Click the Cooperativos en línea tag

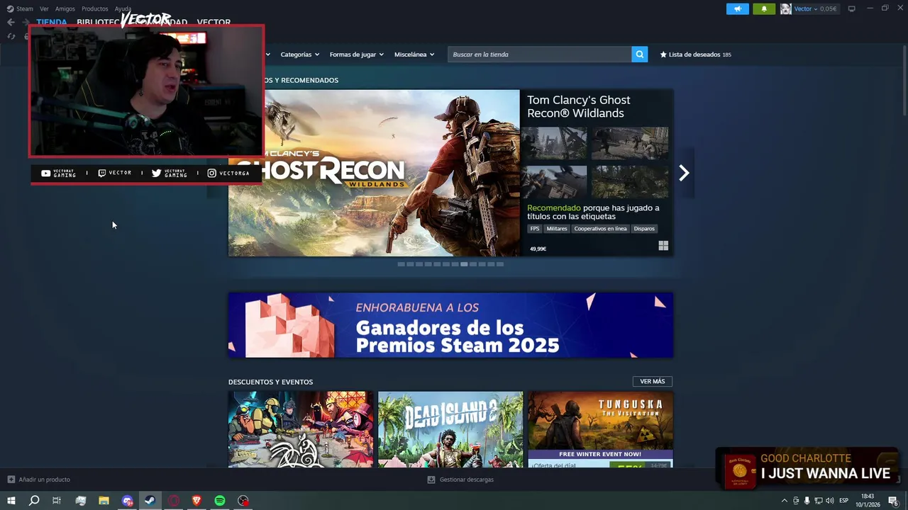(600, 229)
